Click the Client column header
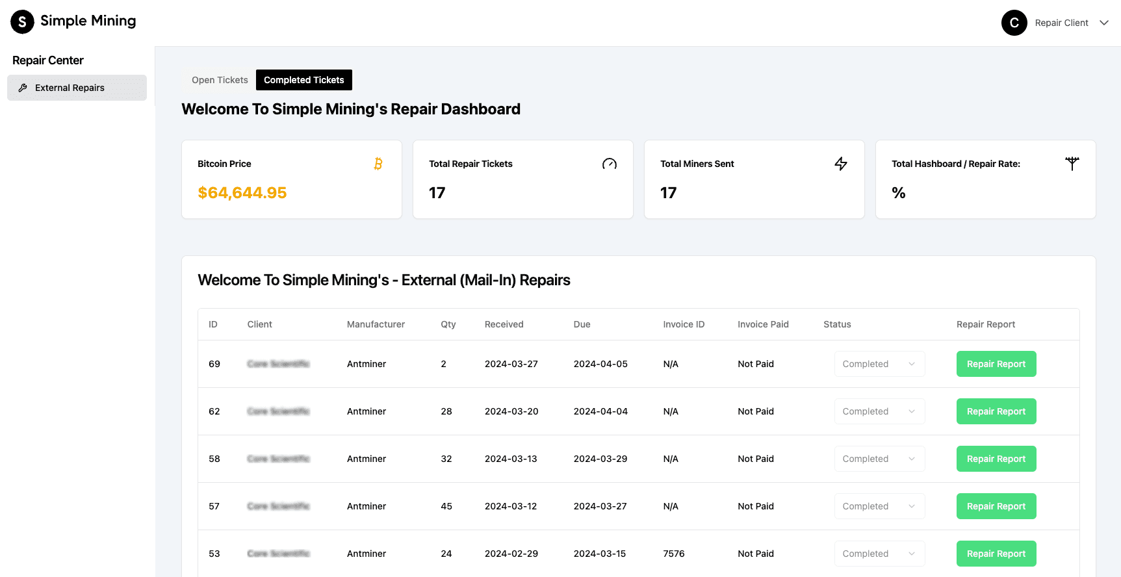Viewport: 1121px width, 577px height. click(260, 324)
